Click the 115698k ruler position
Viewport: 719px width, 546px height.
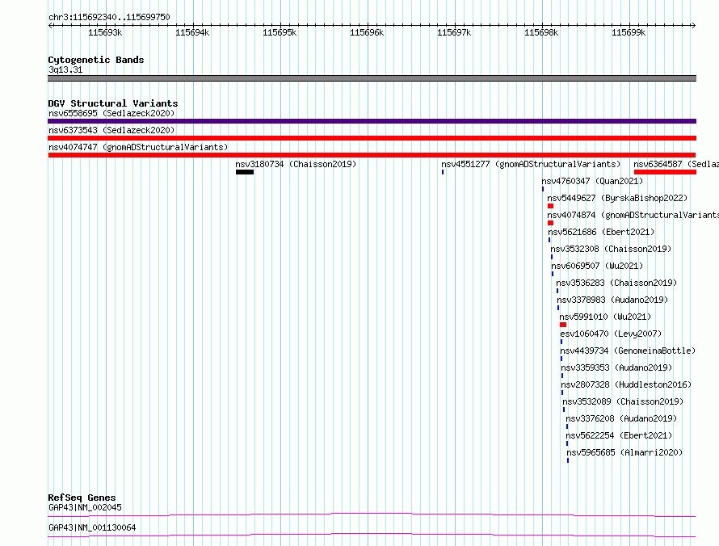click(541, 32)
